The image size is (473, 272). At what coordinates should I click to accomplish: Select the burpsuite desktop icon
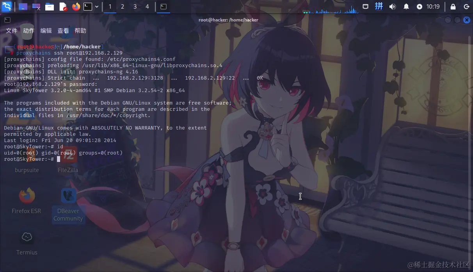(27, 160)
